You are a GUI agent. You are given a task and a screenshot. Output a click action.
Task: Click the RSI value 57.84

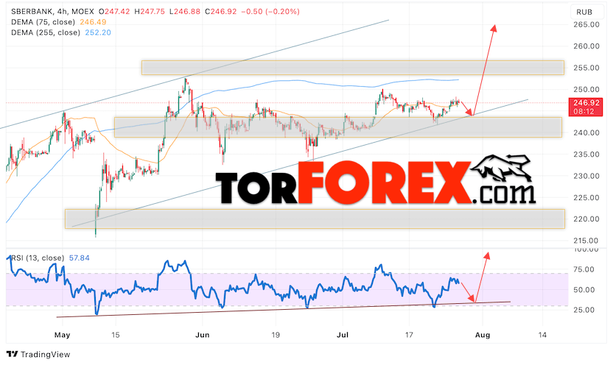click(x=80, y=258)
